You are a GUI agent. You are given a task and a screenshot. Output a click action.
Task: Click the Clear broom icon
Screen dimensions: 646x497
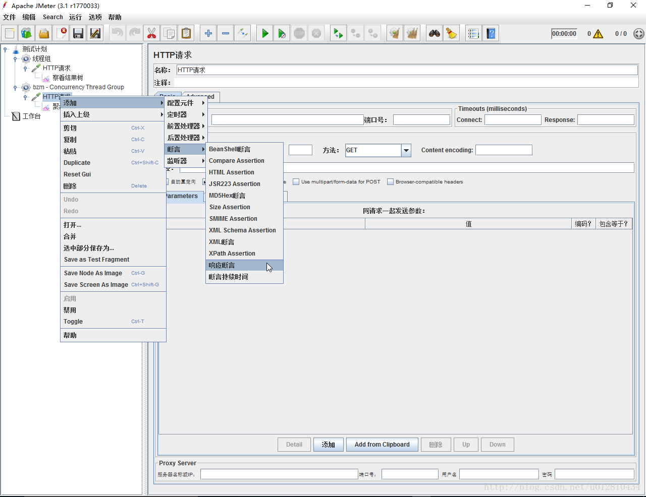tap(395, 33)
